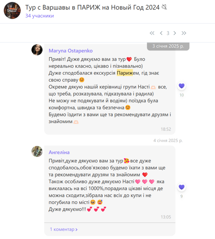Click the current result number 3

tap(168, 33)
